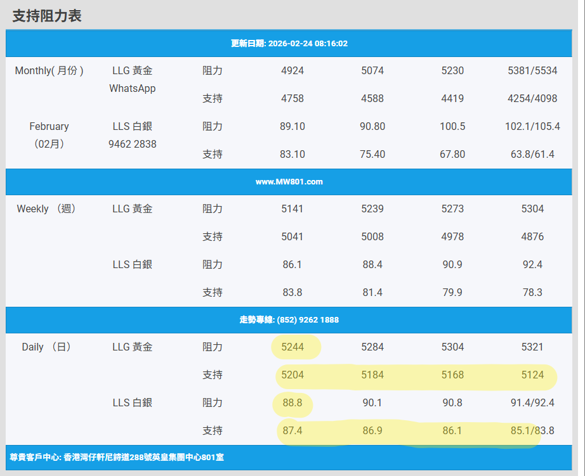Click the 支持阻力表 page title

pyautogui.click(x=47, y=16)
